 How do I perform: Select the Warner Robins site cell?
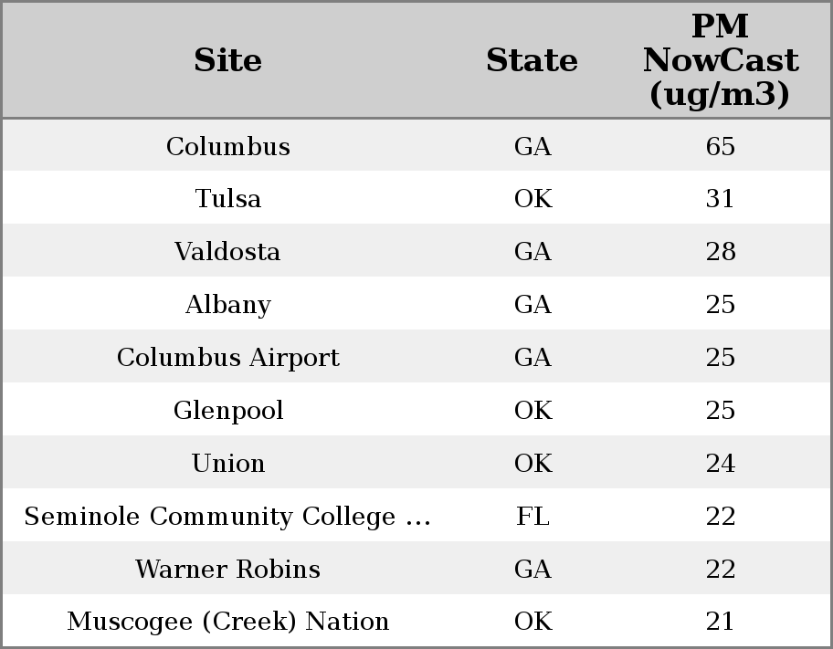click(228, 570)
